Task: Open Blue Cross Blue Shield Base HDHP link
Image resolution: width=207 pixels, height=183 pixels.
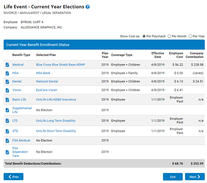Action: (60, 65)
